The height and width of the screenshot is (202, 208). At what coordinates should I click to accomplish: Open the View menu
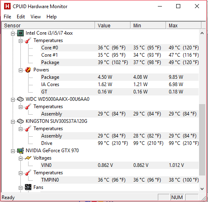pyautogui.click(x=35, y=17)
